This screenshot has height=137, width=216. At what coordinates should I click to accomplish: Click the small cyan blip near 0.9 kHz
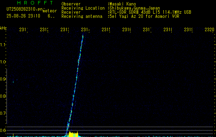13,82
